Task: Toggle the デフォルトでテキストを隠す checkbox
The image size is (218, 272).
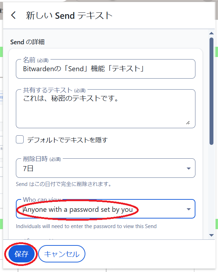Action: (x=20, y=140)
